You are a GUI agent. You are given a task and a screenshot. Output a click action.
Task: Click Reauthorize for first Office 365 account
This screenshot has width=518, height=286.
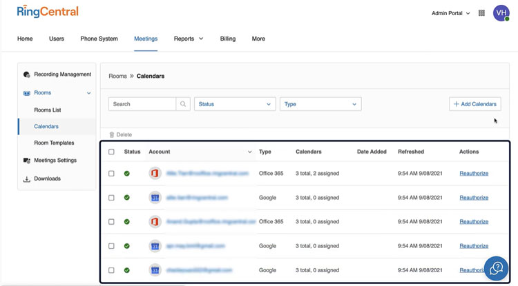click(474, 174)
